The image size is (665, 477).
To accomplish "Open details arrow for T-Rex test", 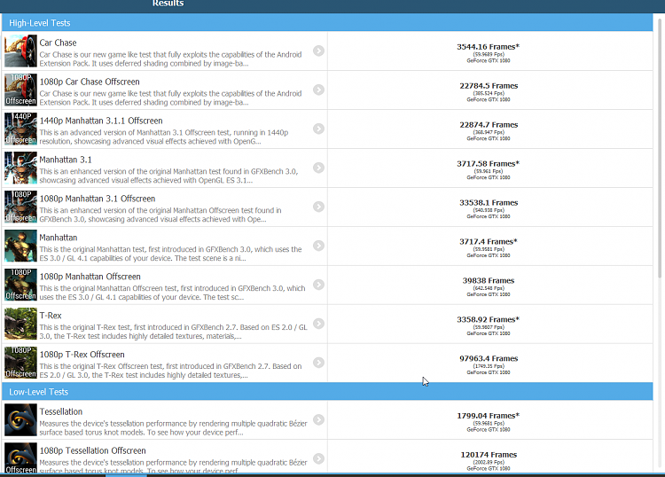I will pos(318,324).
